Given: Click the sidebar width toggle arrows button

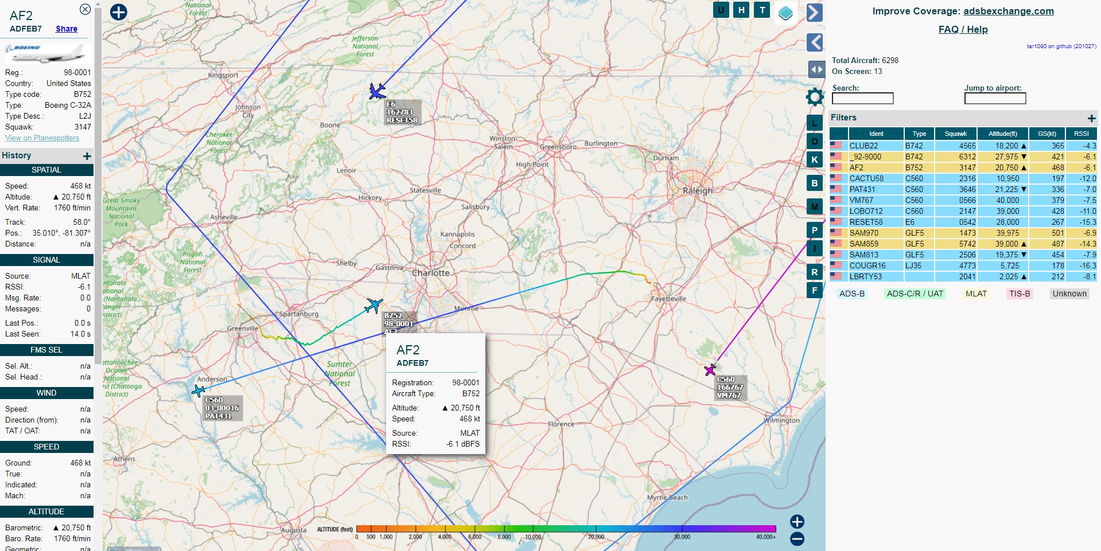Looking at the screenshot, I should tap(817, 69).
